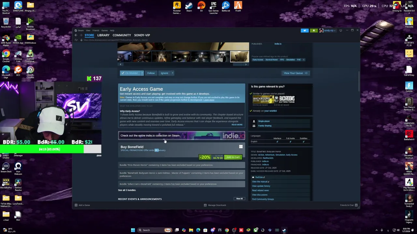Viewport: 417px width, 234px height.
Task: Open the Epic Games Launcher desktop icon
Action: [213, 8]
